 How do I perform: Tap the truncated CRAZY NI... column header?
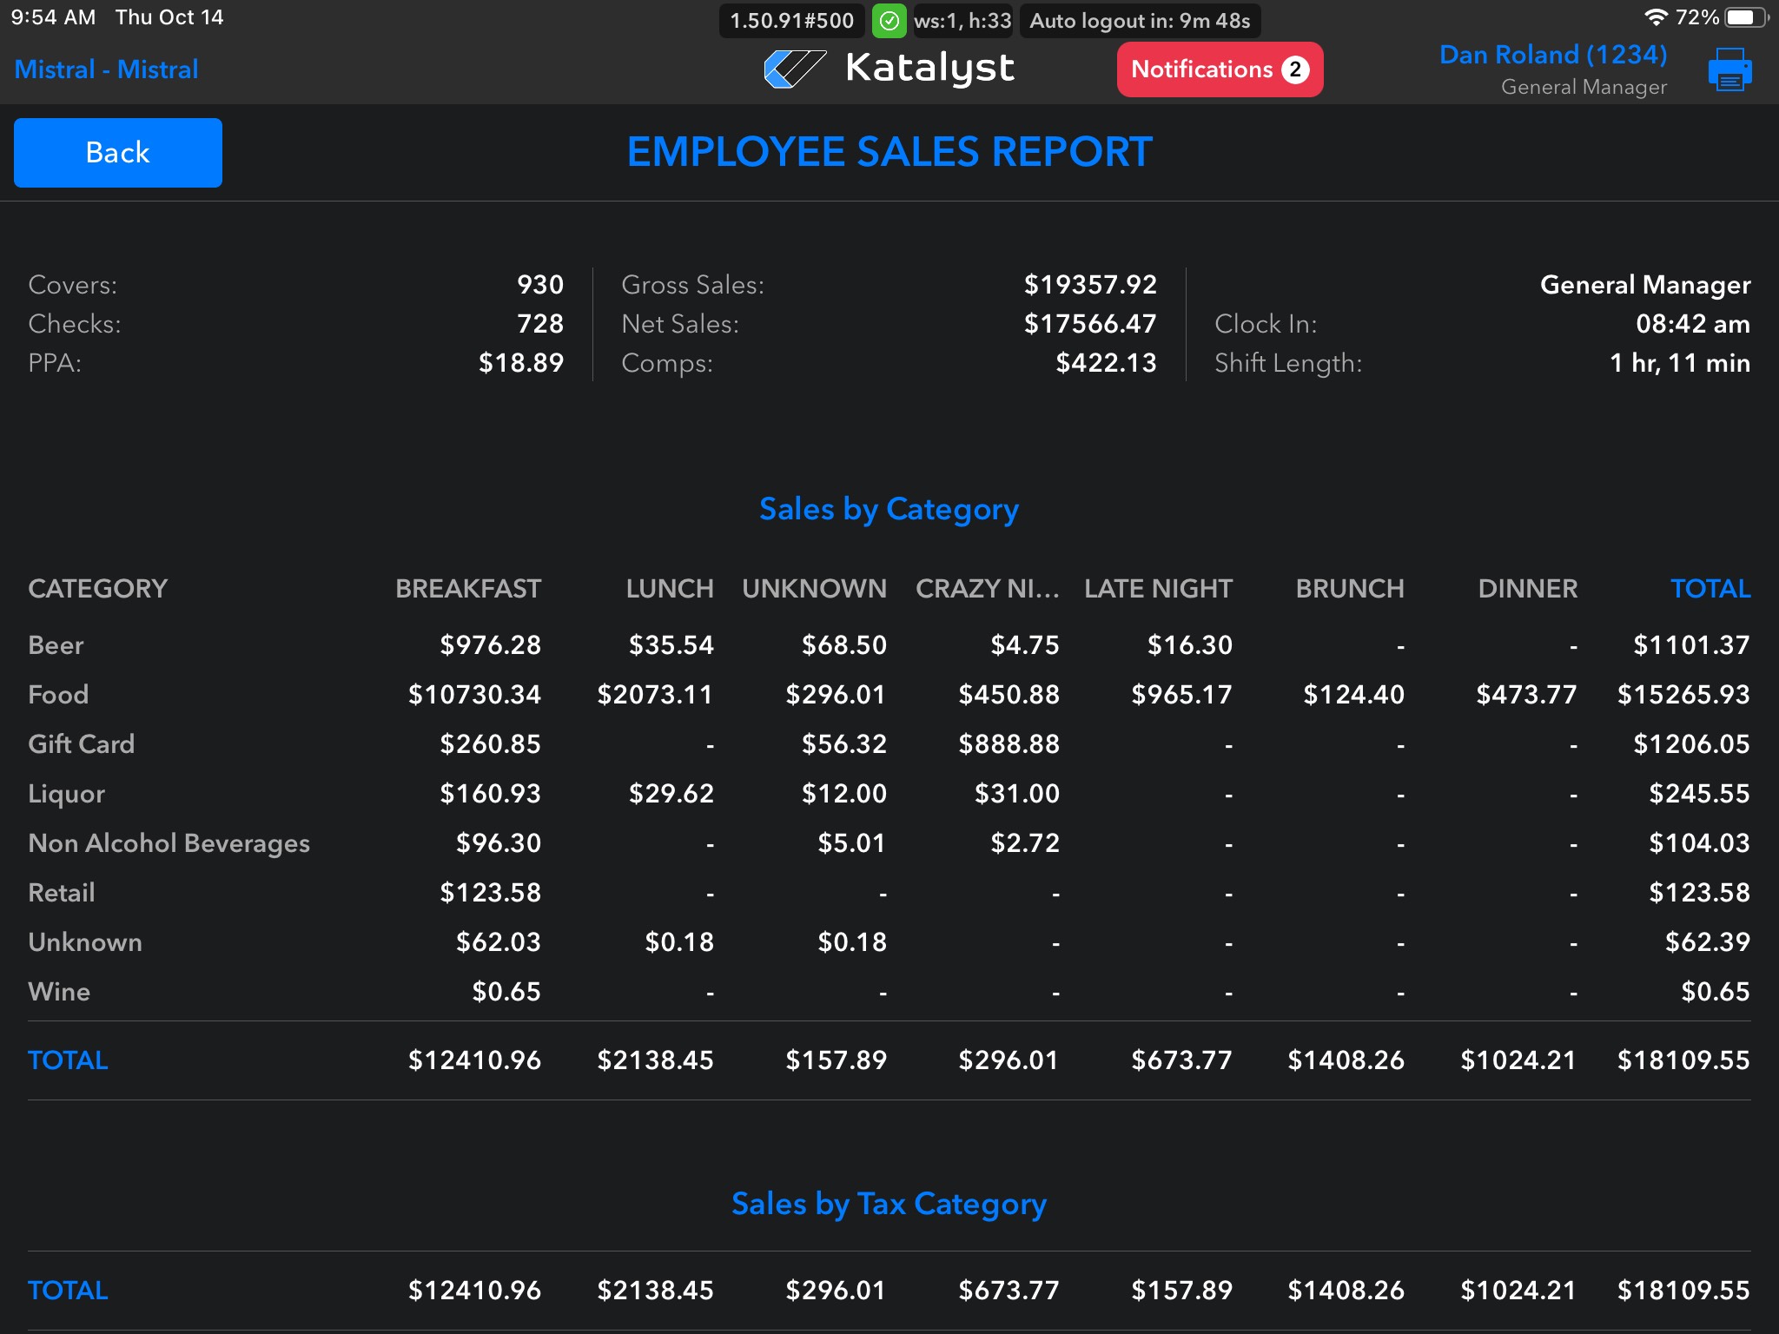click(987, 589)
